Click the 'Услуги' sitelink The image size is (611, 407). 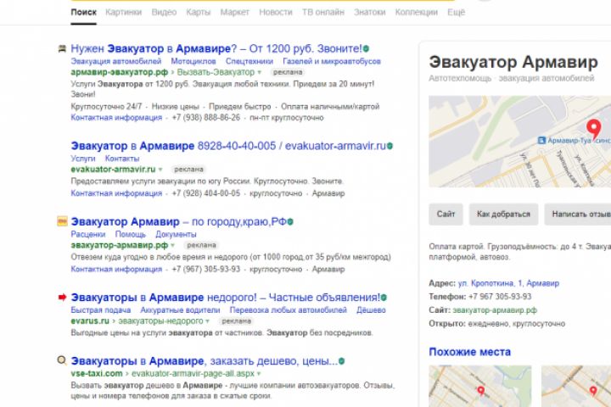tap(83, 159)
